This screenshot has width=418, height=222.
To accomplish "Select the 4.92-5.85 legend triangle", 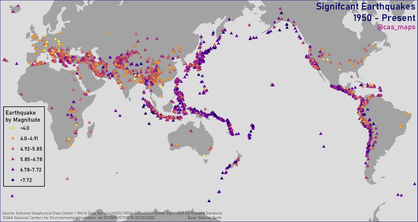I will click(13, 149).
